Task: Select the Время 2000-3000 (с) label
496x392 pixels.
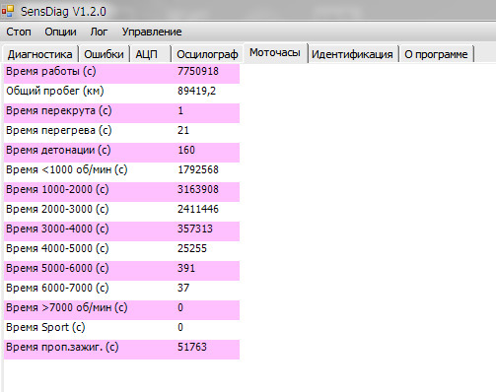Action: pyautogui.click(x=57, y=210)
